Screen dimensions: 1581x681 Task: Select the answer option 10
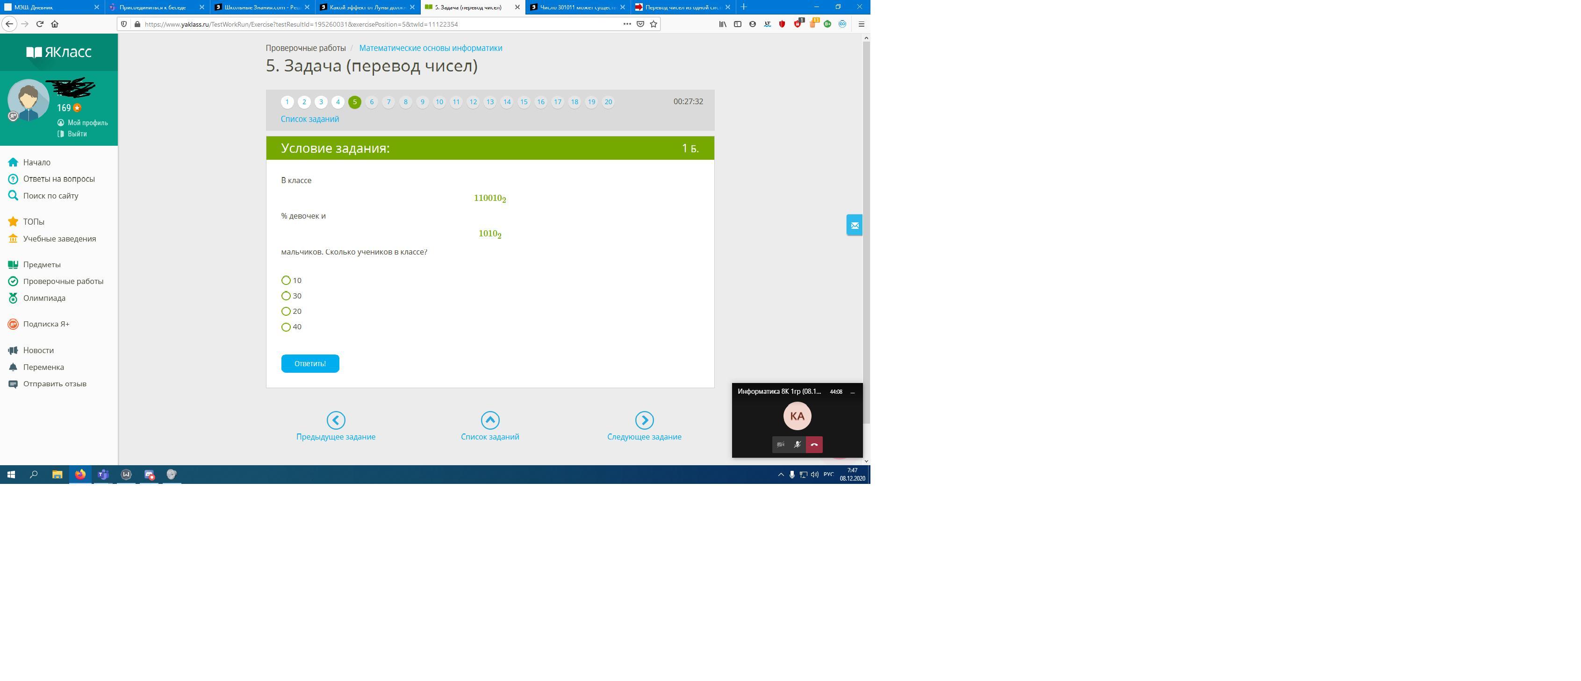point(286,280)
